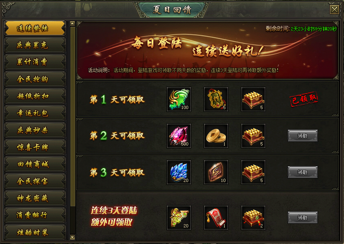The width and height of the screenshot is (344, 244).
Task: Click the pink crystal reward icon with 500
Action: coord(179,136)
